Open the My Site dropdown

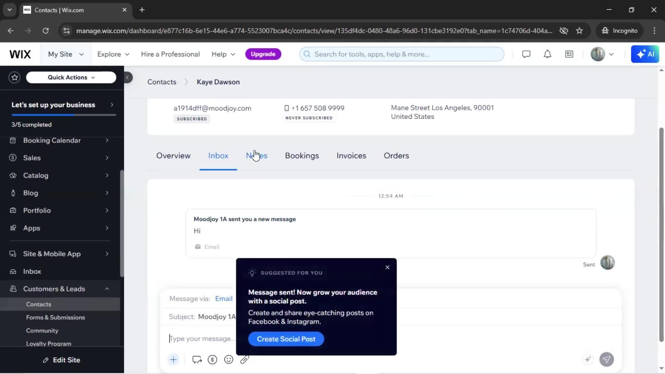66,54
